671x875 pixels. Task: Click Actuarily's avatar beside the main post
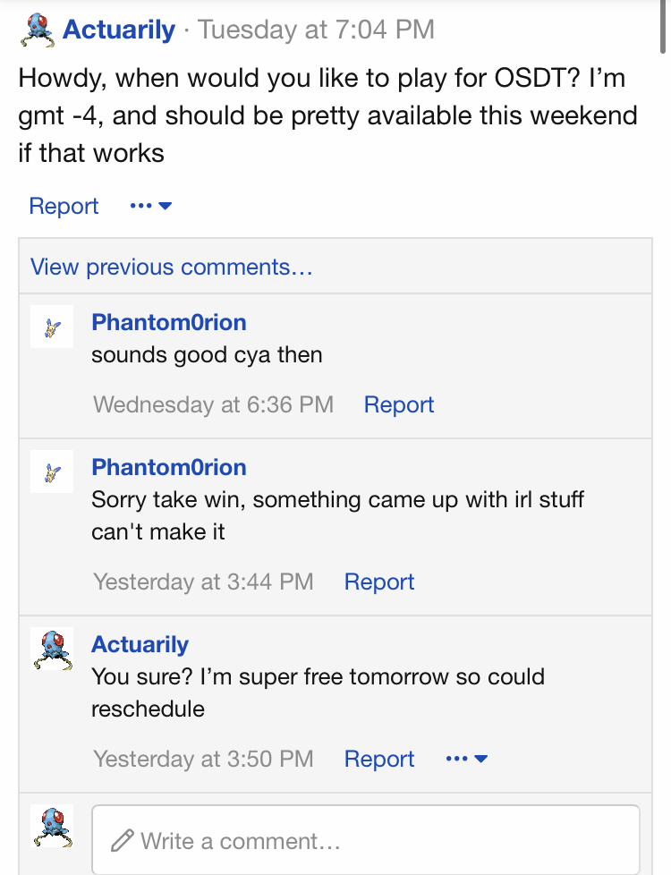[x=38, y=30]
